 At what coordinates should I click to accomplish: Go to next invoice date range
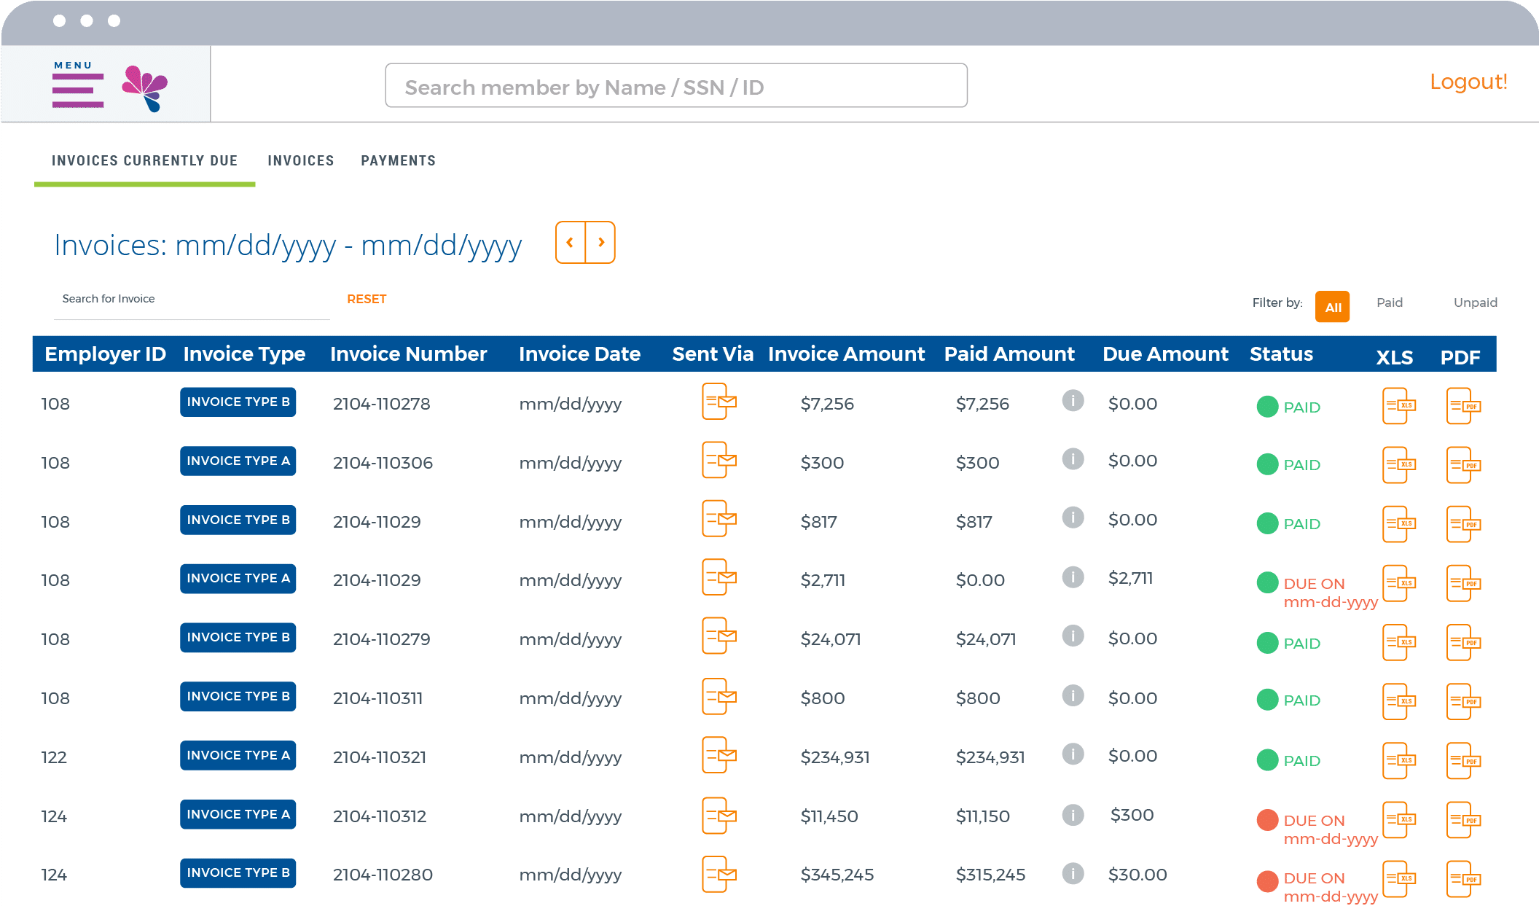[601, 243]
